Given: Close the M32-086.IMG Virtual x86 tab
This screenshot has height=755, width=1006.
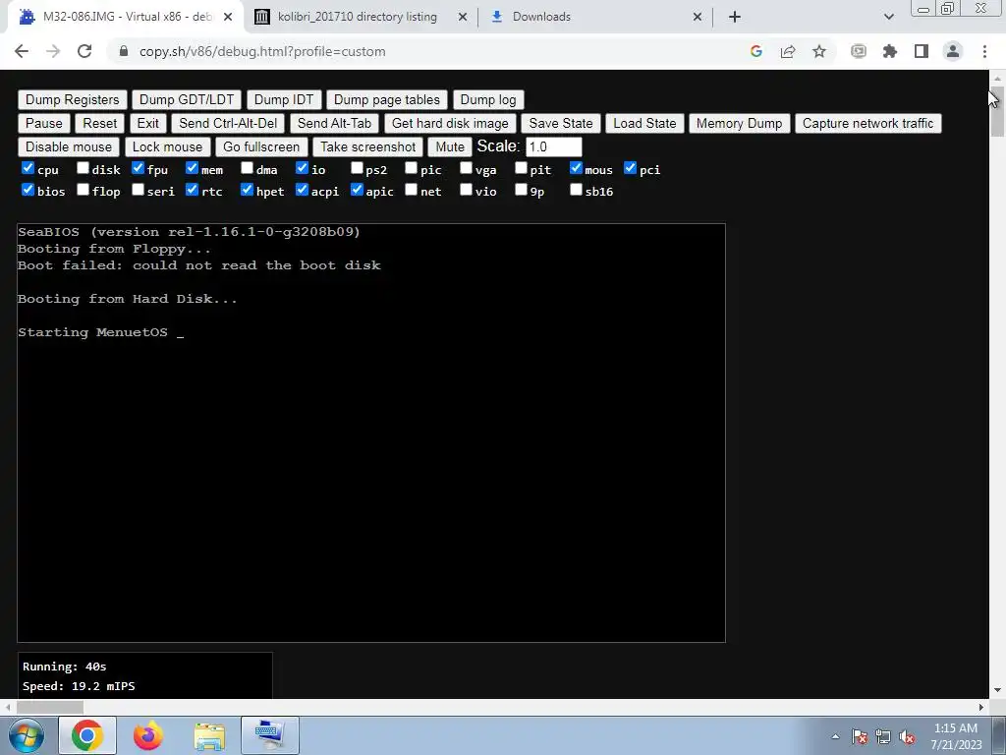Looking at the screenshot, I should pyautogui.click(x=228, y=18).
